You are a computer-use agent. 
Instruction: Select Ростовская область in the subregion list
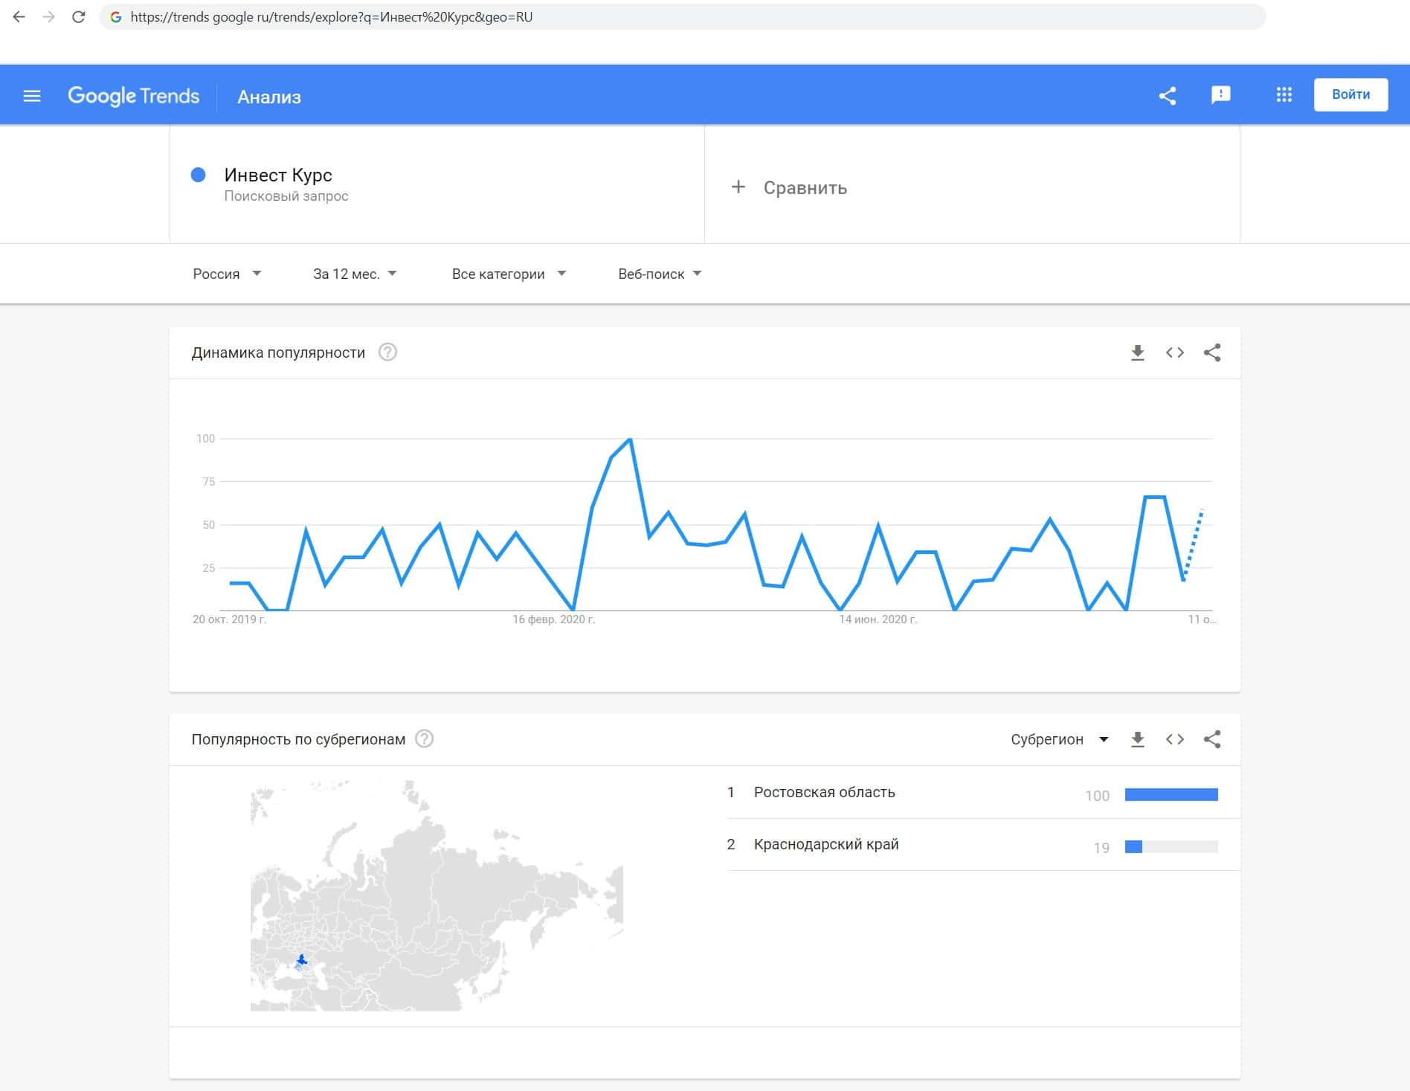point(824,793)
